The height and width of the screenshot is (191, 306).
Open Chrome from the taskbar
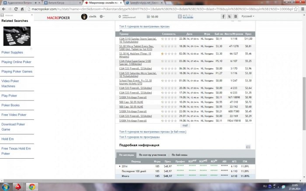(x=32, y=187)
